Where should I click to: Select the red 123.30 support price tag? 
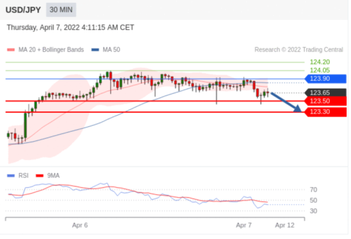coord(326,112)
